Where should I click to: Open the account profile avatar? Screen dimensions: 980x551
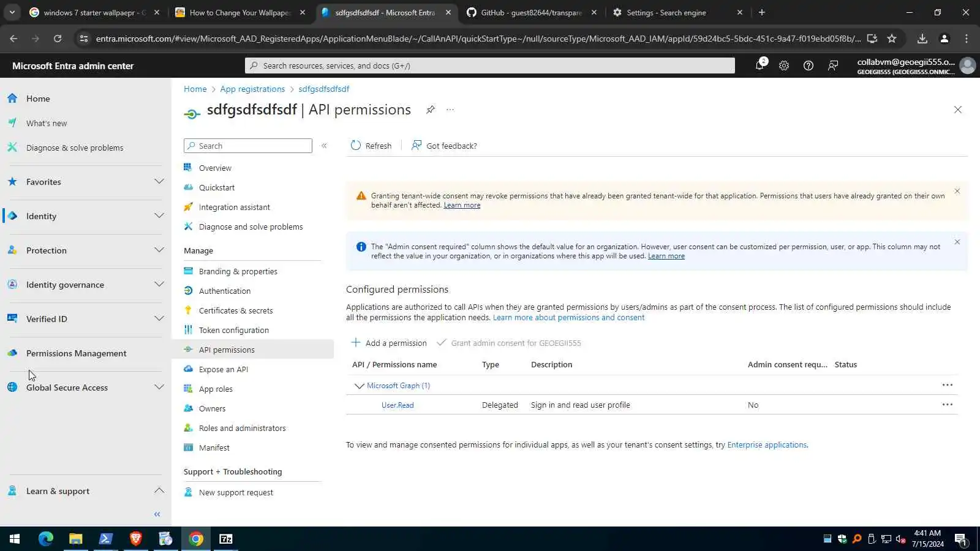click(968, 66)
